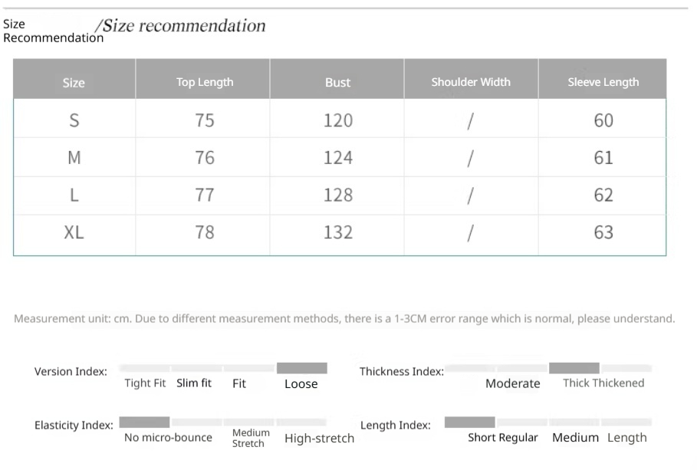
Task: Click the Sleeve Length column header
Action: (603, 82)
